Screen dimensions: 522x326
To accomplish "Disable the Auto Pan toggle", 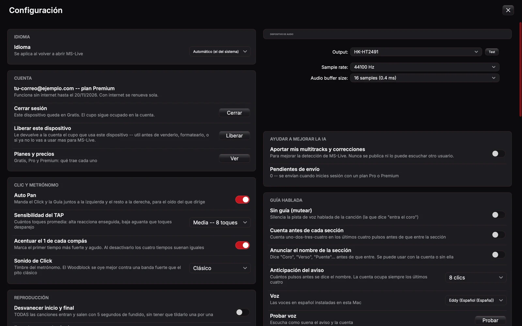I will tap(242, 200).
